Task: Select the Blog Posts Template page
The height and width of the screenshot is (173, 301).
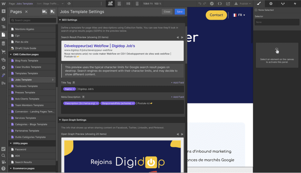Action: [x=32, y=61]
